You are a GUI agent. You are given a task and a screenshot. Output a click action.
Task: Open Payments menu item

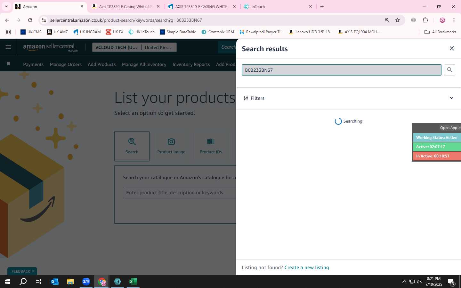33,64
